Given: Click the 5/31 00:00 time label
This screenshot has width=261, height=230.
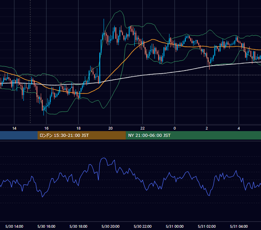Looking at the screenshot, I should (175, 226).
